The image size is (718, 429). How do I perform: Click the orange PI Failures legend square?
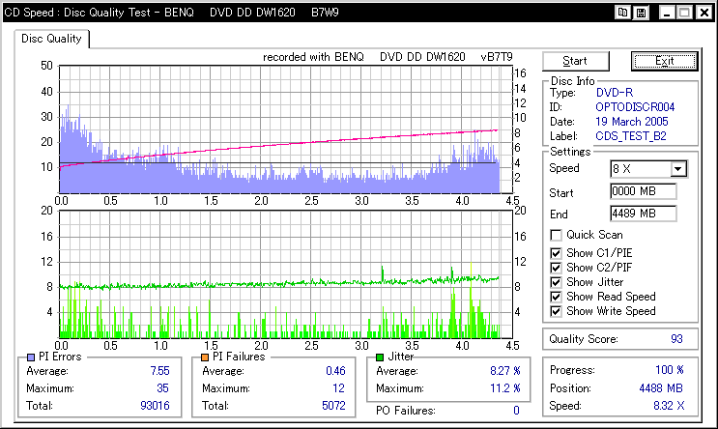tap(204, 357)
